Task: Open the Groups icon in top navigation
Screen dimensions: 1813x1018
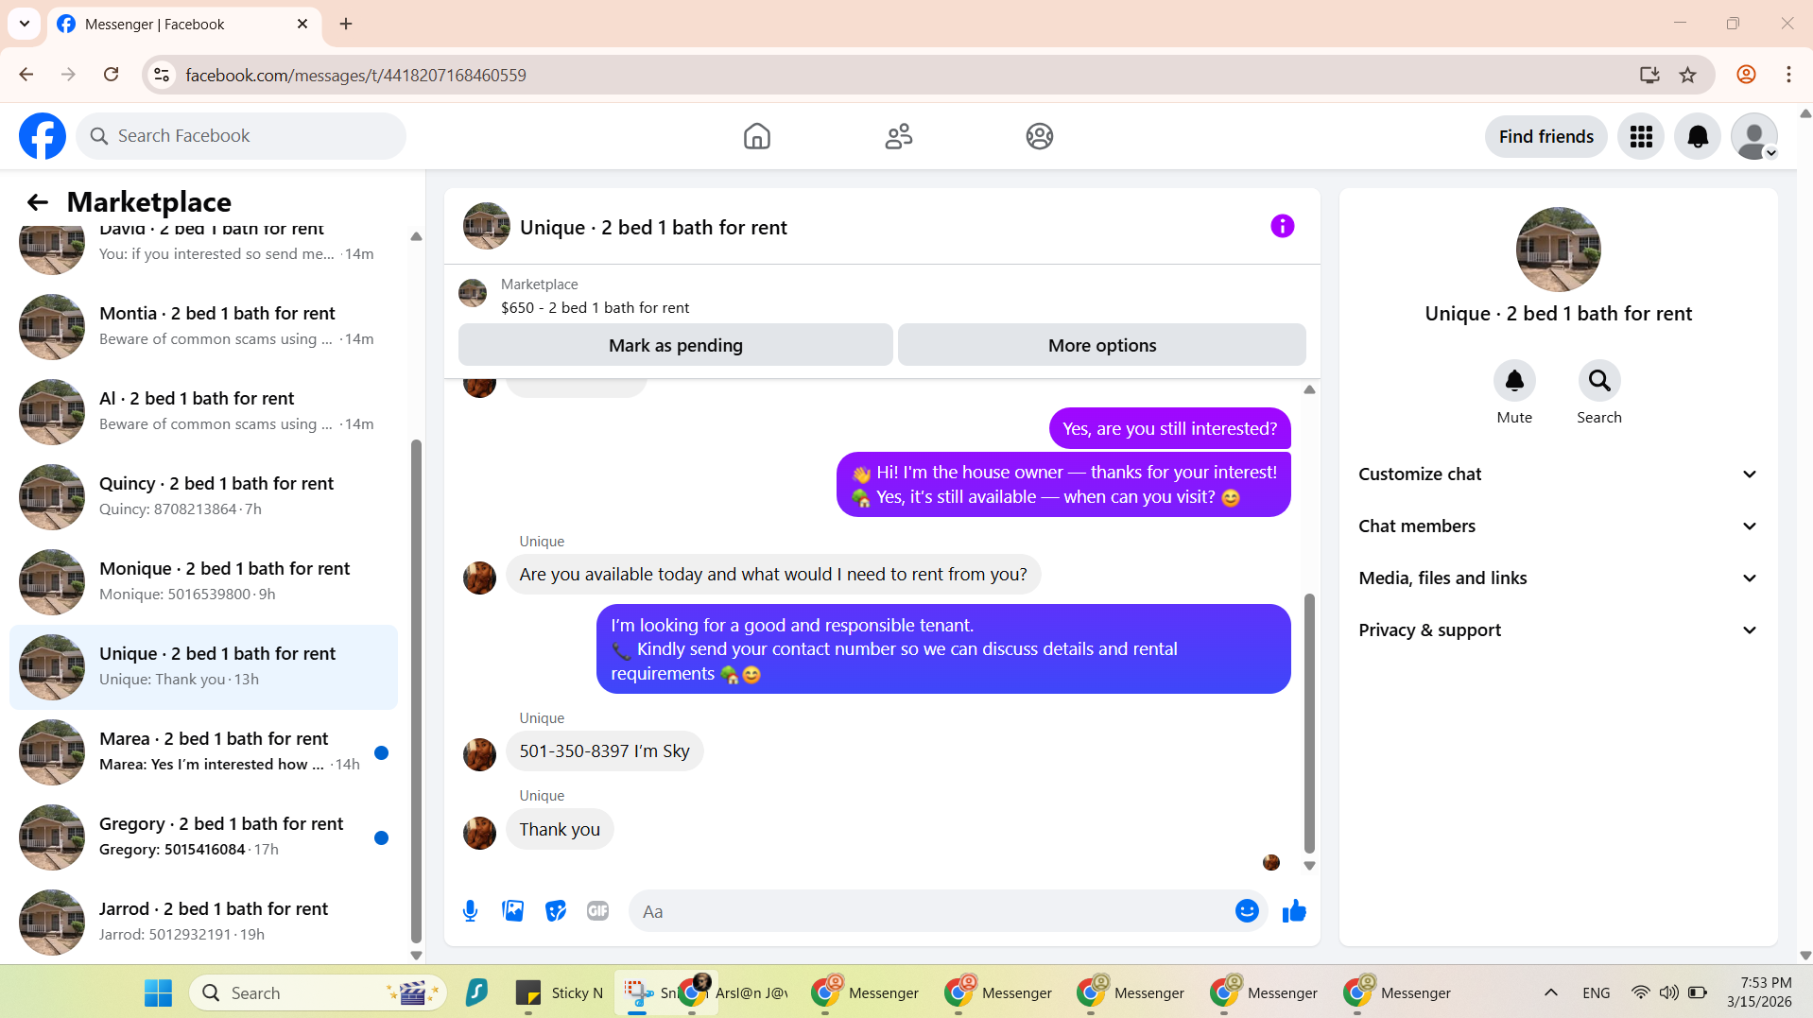Action: tap(1039, 136)
